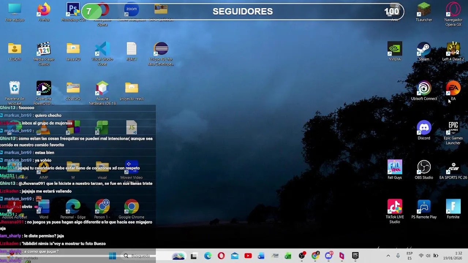Switch to Word in the taskbar
Viewport: 468px width, 263px height.
(261, 256)
